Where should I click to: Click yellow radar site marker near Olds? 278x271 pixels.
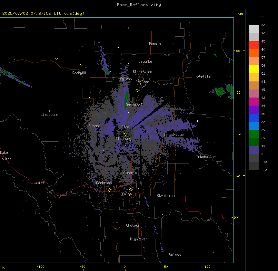pyautogui.click(x=125, y=134)
